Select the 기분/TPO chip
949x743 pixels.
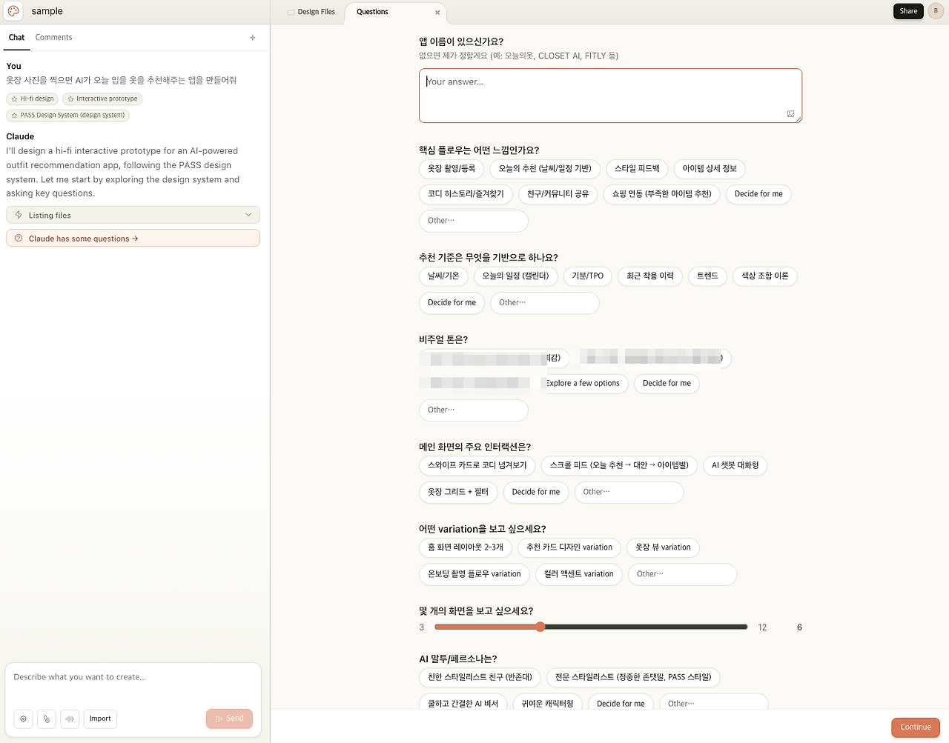587,276
